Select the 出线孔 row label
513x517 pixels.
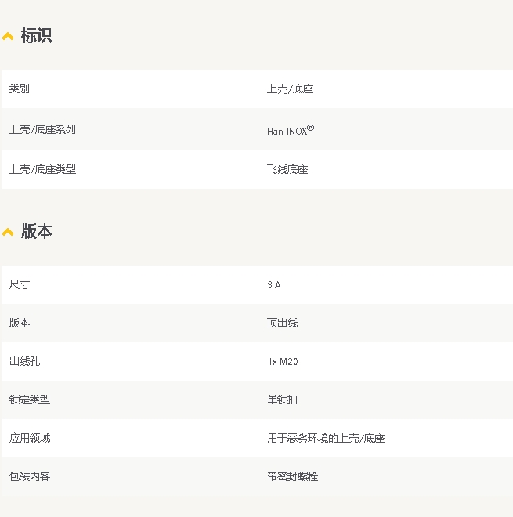(24, 361)
